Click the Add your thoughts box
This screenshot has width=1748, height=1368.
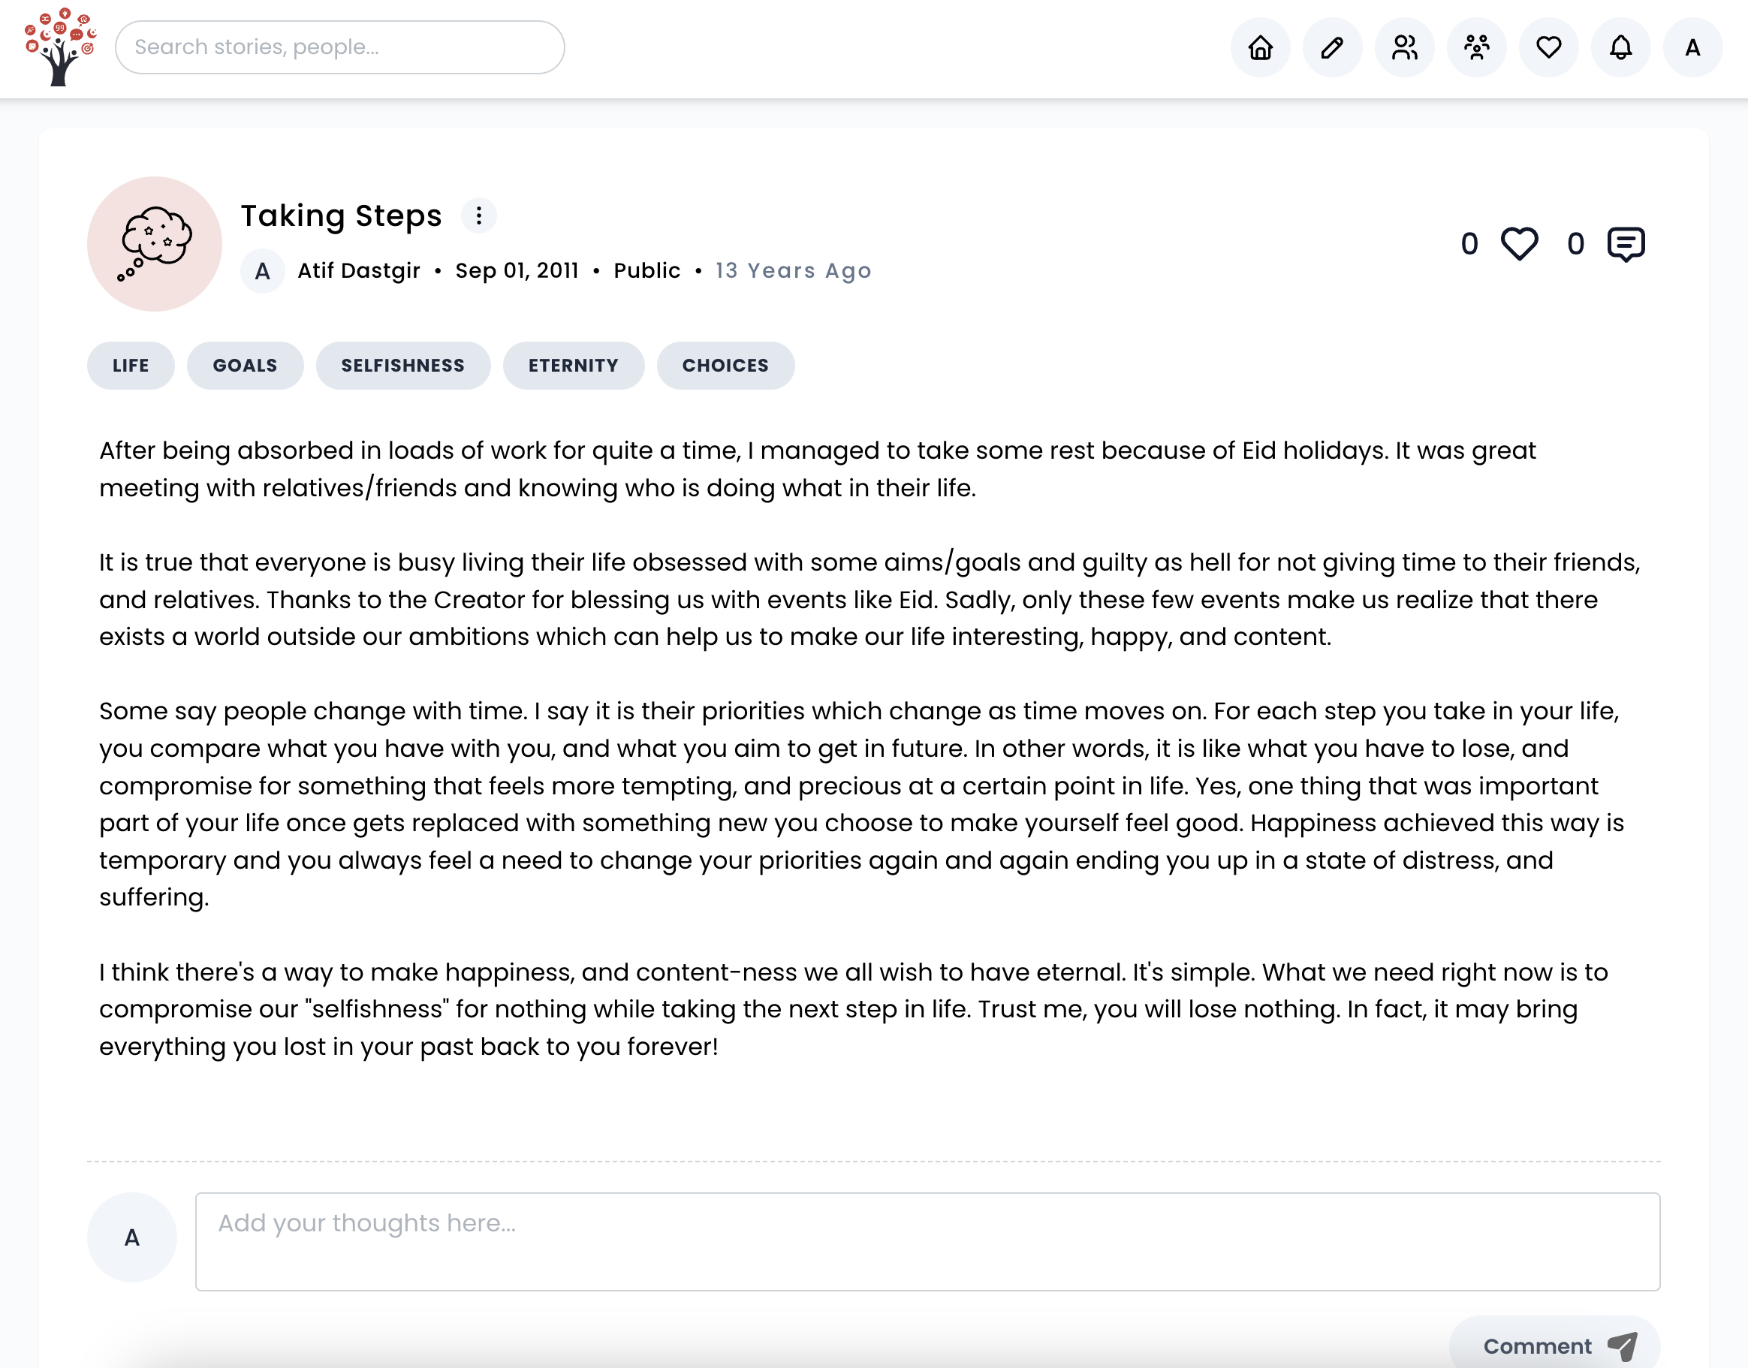927,1240
